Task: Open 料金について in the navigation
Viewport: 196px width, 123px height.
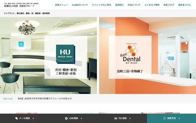Action: [x=134, y=5]
